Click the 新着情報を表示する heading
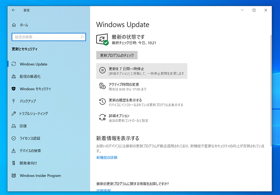The image size is (280, 195). click(x=118, y=138)
